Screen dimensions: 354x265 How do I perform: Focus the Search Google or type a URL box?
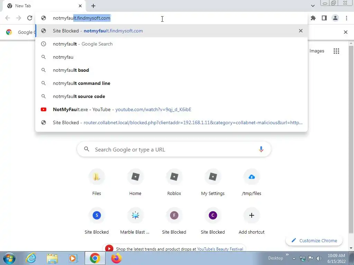click(174, 149)
